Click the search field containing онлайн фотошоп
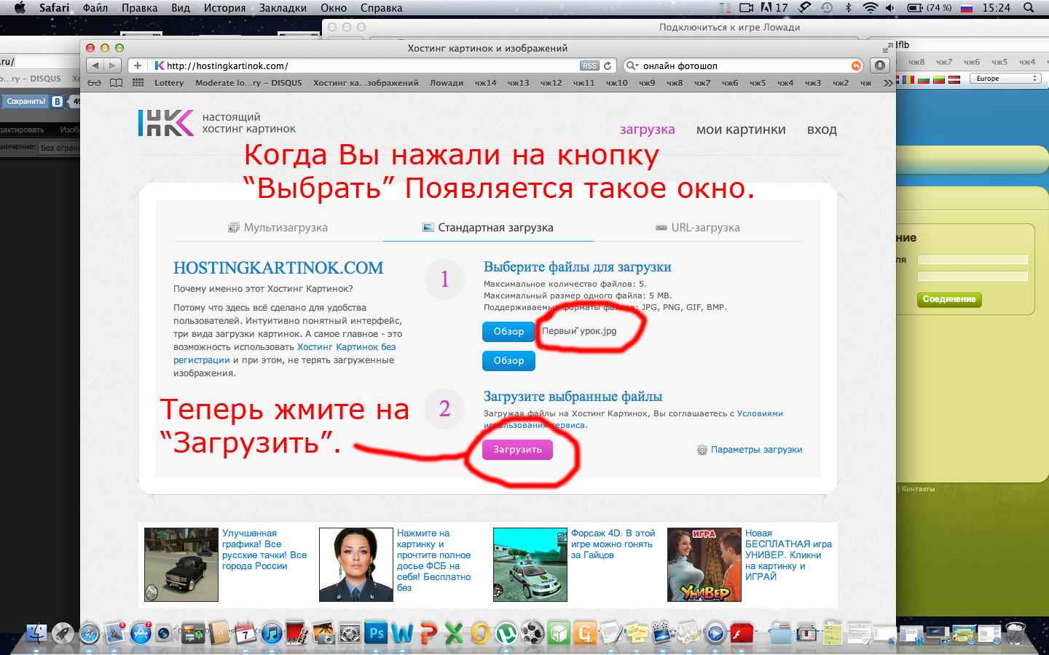Image resolution: width=1049 pixels, height=655 pixels. tap(743, 65)
